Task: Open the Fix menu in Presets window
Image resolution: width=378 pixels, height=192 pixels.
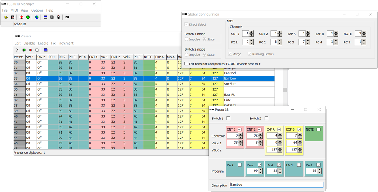Action: coord(53,43)
